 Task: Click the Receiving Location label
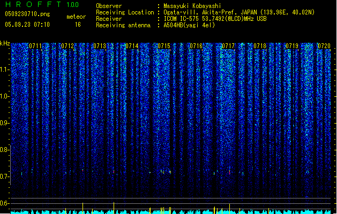coord(125,12)
